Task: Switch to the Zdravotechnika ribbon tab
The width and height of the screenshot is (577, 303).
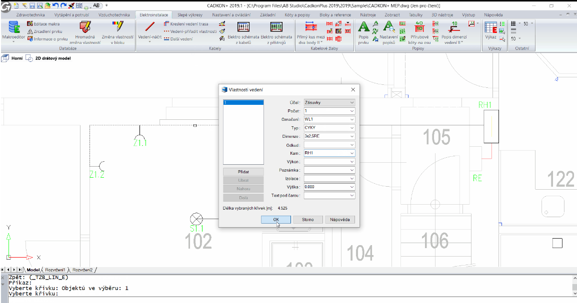Action: tap(30, 15)
